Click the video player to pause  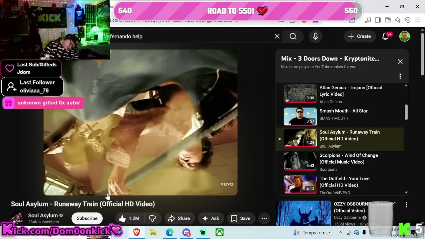pos(140,122)
